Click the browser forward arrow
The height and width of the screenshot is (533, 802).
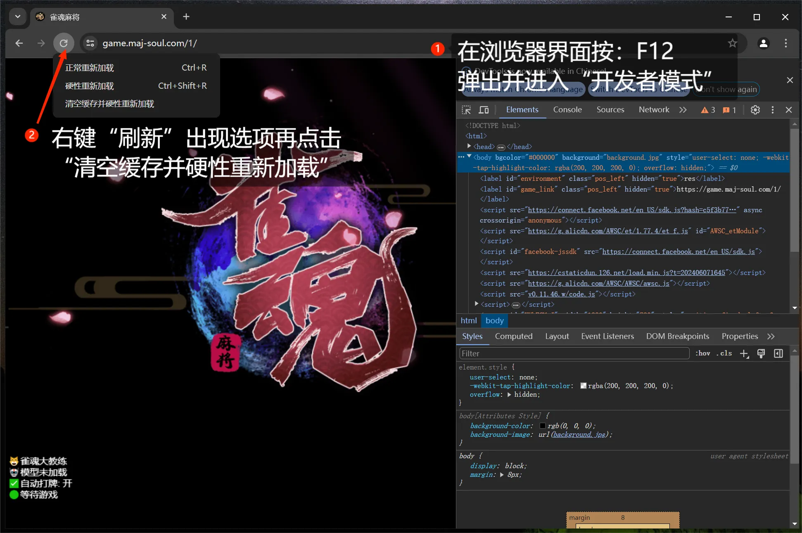coord(41,43)
